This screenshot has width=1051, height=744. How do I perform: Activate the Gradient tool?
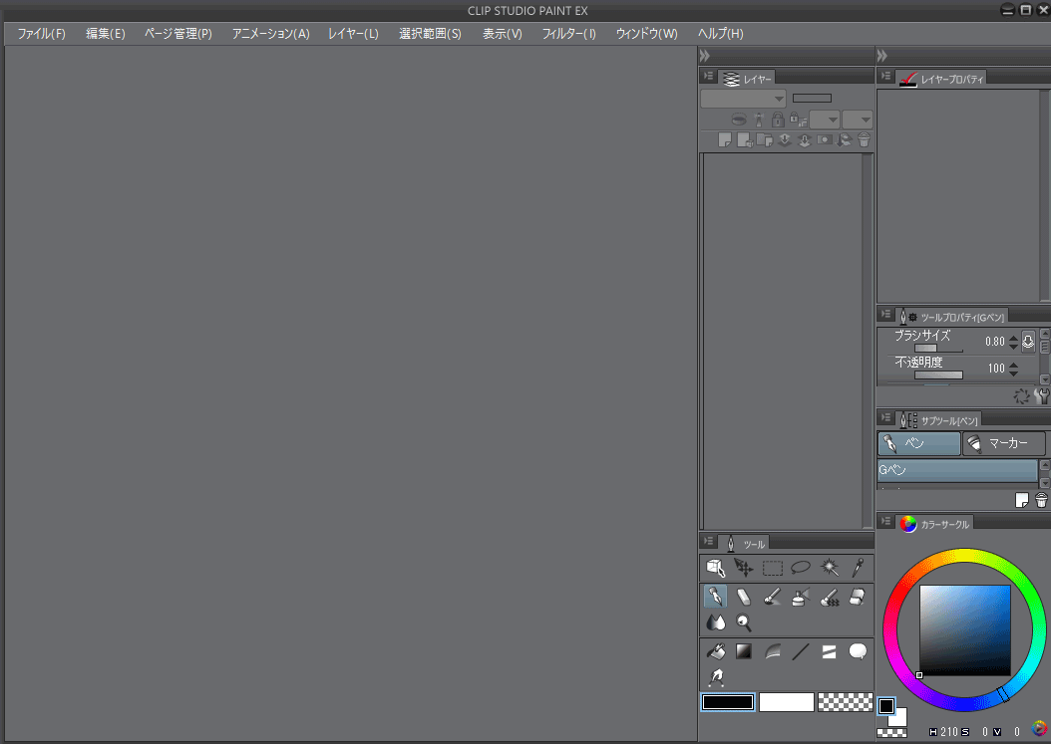(743, 652)
